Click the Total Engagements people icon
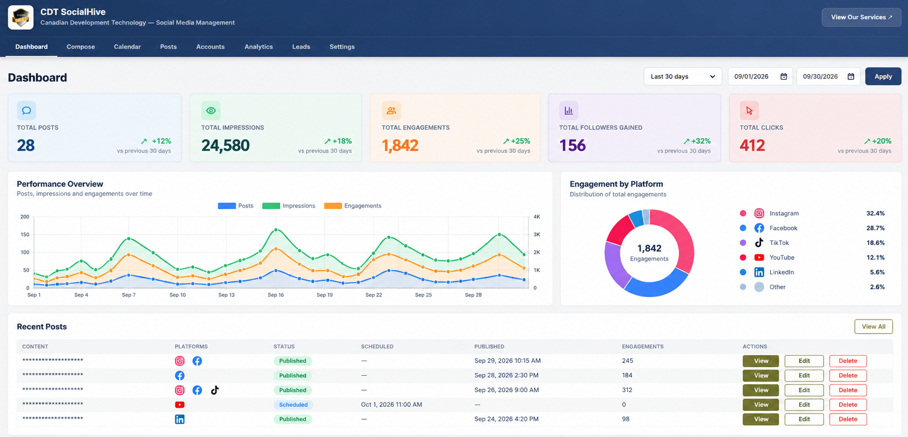908x437 pixels. click(391, 111)
